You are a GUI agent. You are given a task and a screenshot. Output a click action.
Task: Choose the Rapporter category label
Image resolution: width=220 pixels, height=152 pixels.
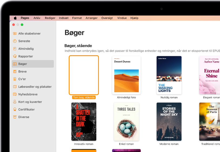pos(26,56)
